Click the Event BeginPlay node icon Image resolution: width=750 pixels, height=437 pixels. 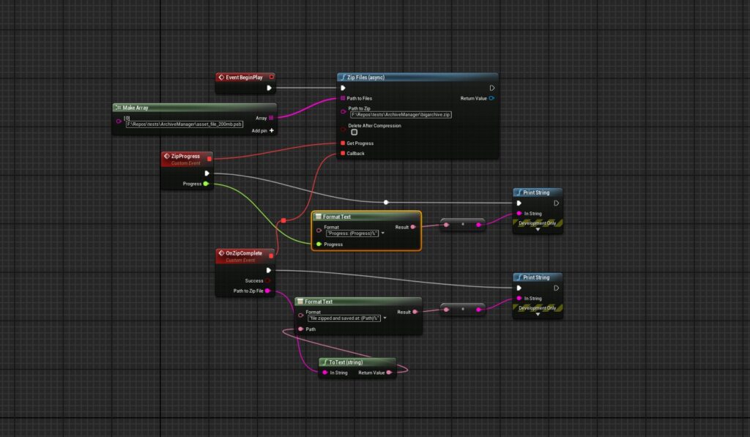221,77
